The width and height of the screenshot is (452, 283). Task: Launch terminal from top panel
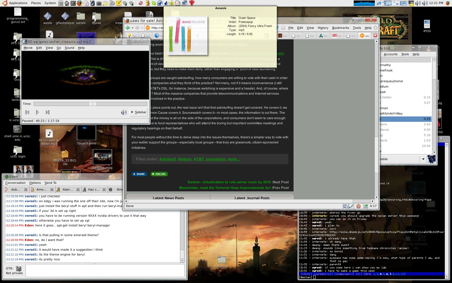point(73,3)
